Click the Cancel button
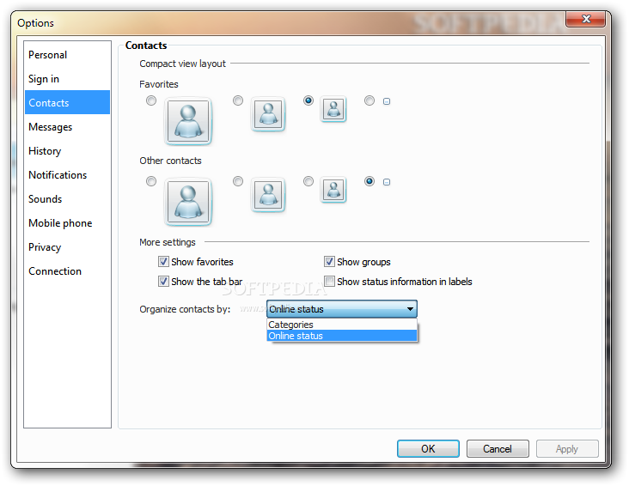The image size is (629, 486). click(498, 449)
